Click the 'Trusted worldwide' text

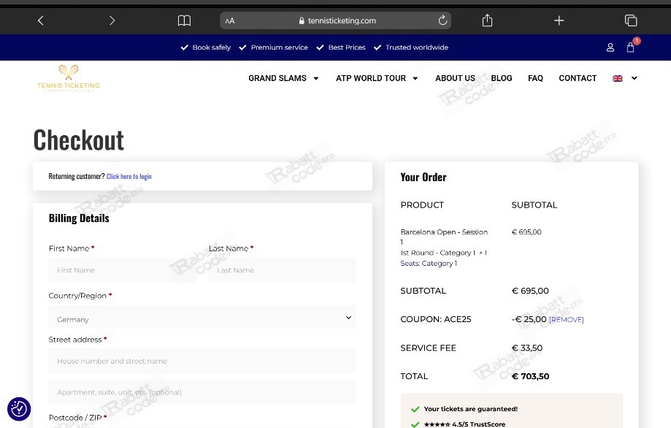(417, 47)
